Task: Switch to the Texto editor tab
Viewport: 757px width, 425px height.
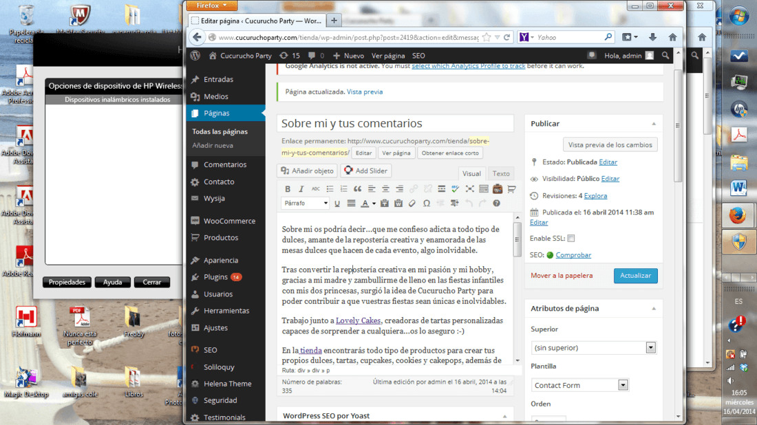Action: [500, 174]
